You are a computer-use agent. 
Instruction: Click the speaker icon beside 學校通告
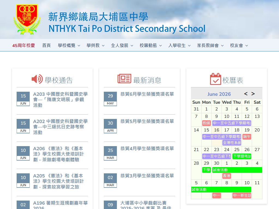pyautogui.click(x=37, y=79)
